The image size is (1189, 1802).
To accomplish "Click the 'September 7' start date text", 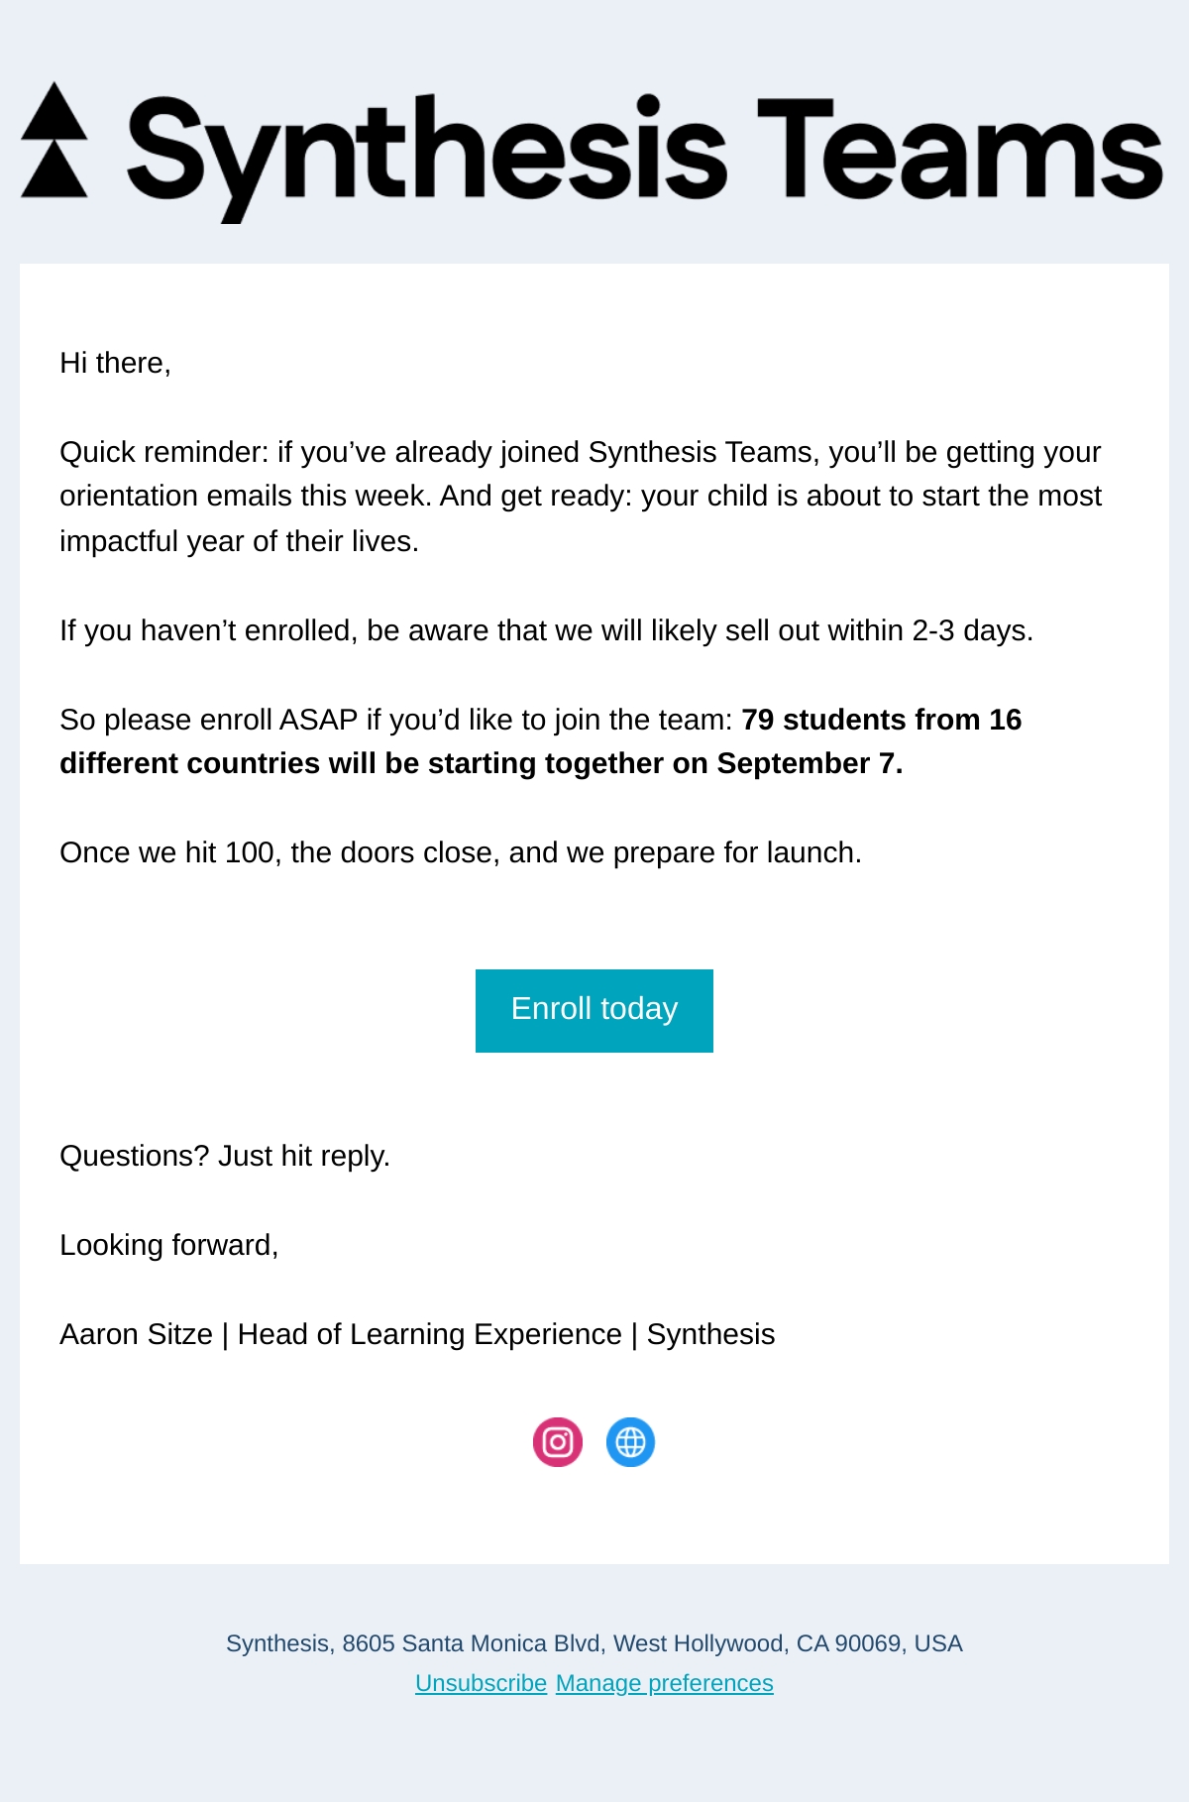I will [x=808, y=763].
